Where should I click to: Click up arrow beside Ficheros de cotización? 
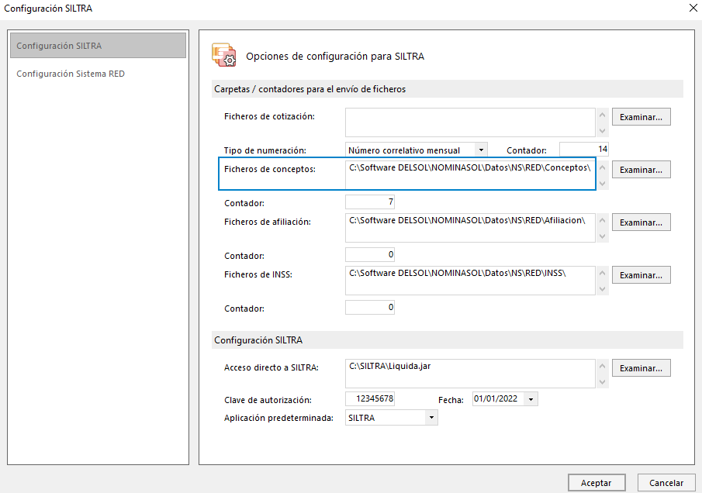603,114
